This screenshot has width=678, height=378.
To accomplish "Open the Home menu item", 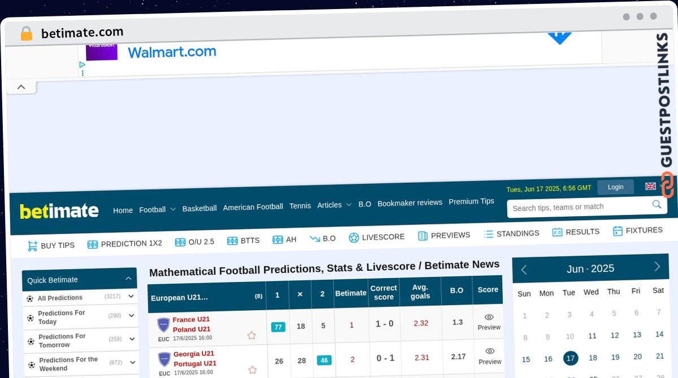I will point(123,210).
